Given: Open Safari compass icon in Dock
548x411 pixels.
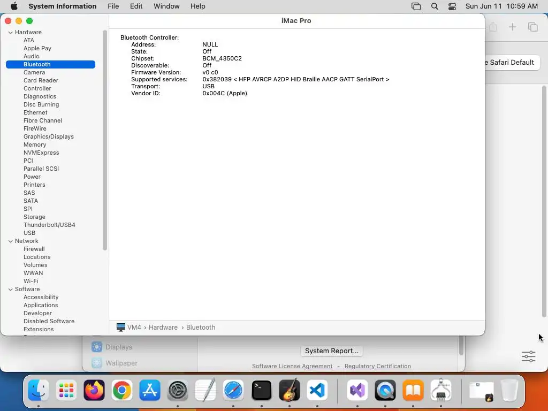Looking at the screenshot, I should pos(233,390).
